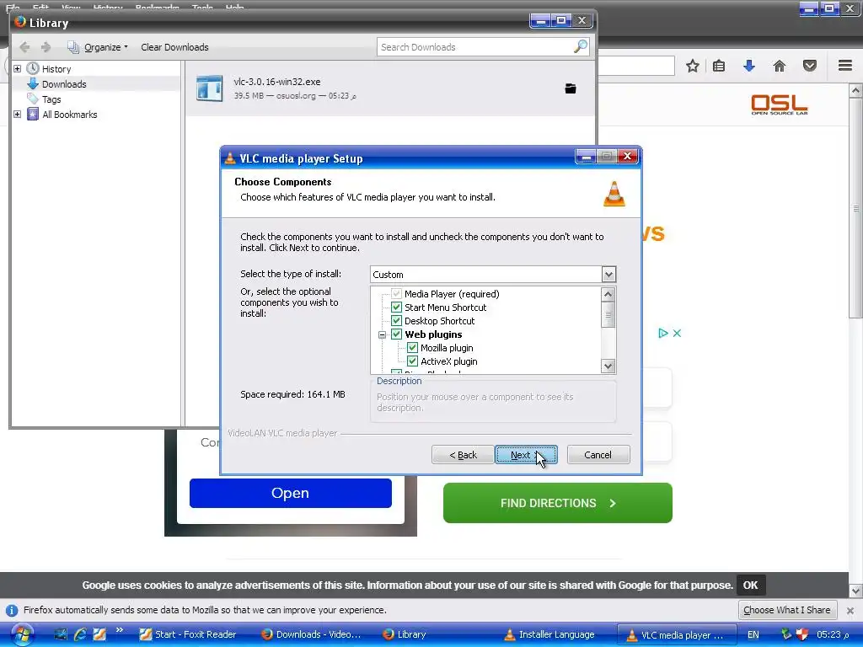This screenshot has height=647, width=863.
Task: Click the VLC cone icon in dialog title
Action: click(x=231, y=159)
